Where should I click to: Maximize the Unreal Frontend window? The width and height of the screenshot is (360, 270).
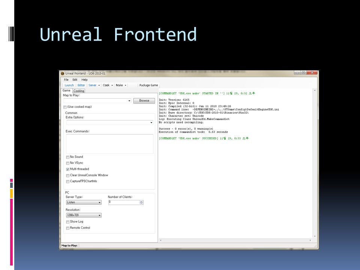(303, 73)
